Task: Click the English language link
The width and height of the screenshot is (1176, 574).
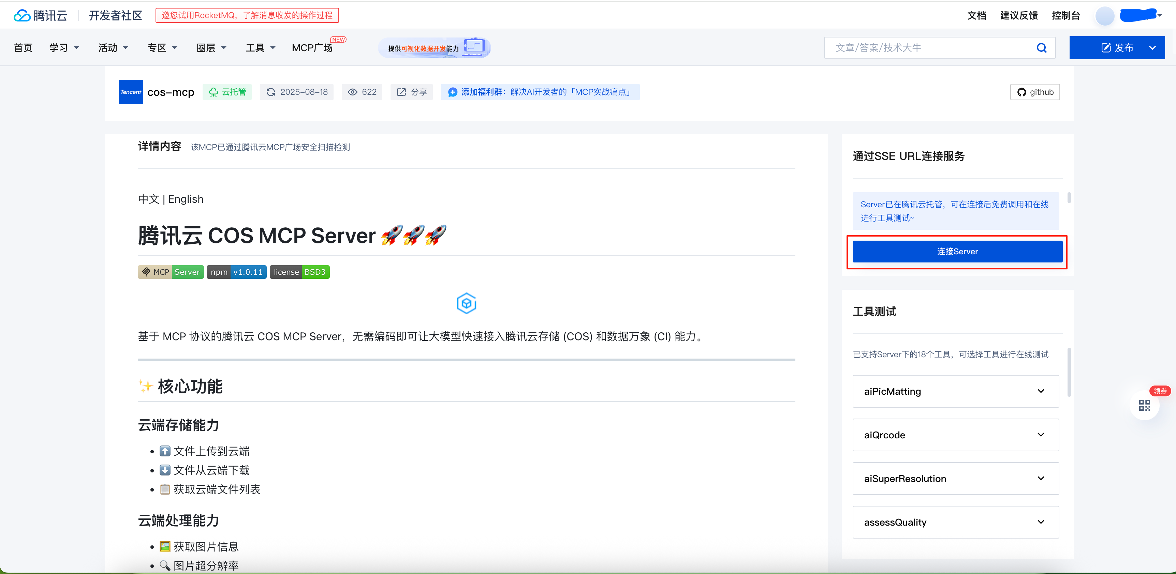Action: coord(186,199)
